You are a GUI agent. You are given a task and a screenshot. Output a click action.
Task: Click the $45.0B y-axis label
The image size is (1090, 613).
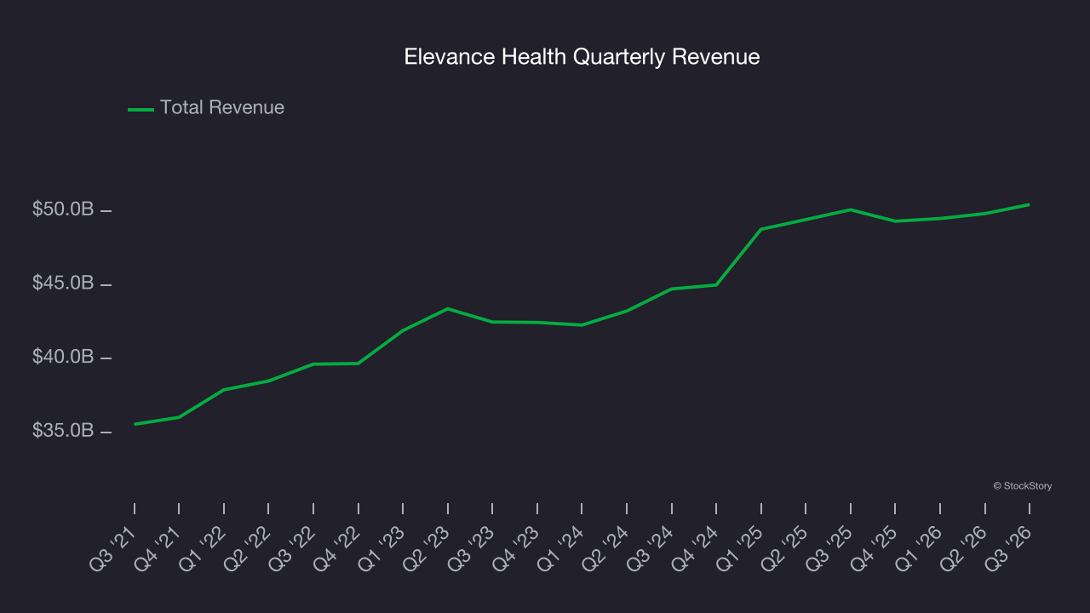[63, 283]
